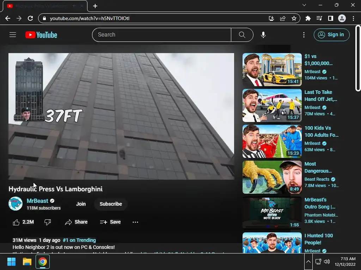This screenshot has height=270, width=361.
Task: Open I Hunted 100 People video title
Action: tap(319, 239)
